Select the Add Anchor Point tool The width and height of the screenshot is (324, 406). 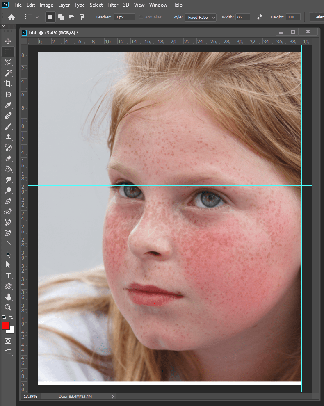tap(8, 222)
